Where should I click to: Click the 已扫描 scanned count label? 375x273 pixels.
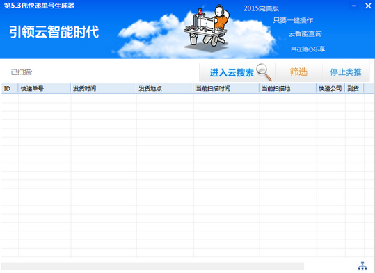(x=22, y=72)
